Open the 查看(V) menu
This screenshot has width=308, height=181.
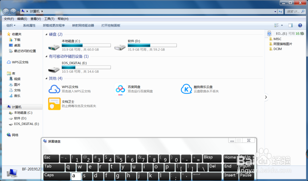tap(35, 19)
